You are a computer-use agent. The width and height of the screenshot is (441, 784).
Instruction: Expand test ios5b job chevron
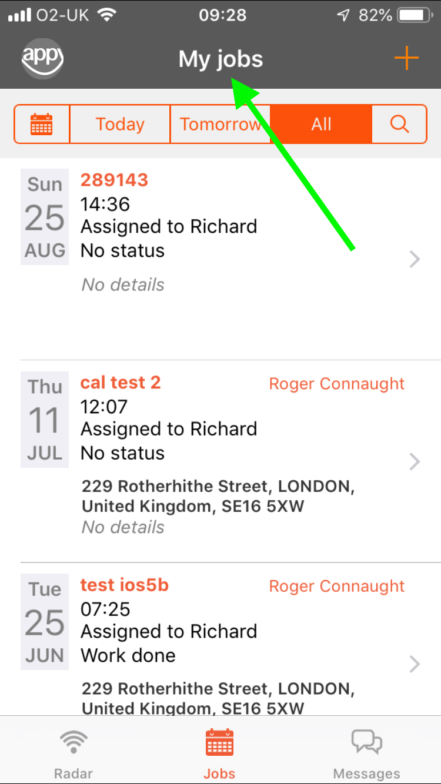(x=415, y=664)
